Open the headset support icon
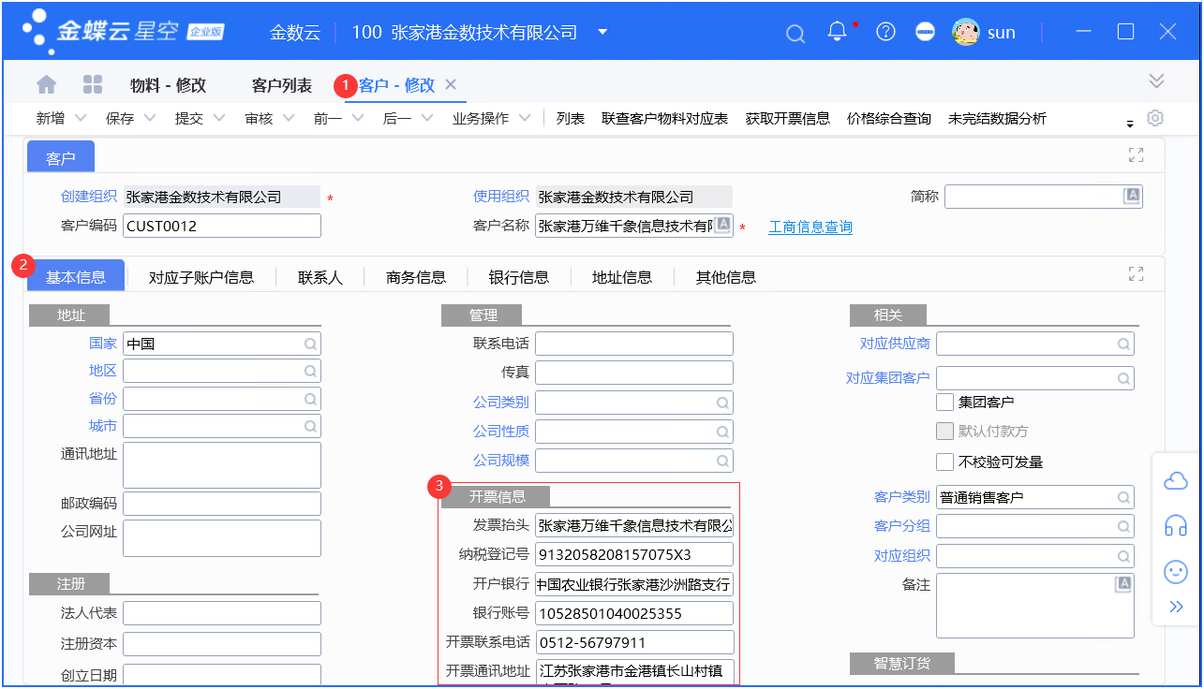The width and height of the screenshot is (1204, 689). 1175,526
